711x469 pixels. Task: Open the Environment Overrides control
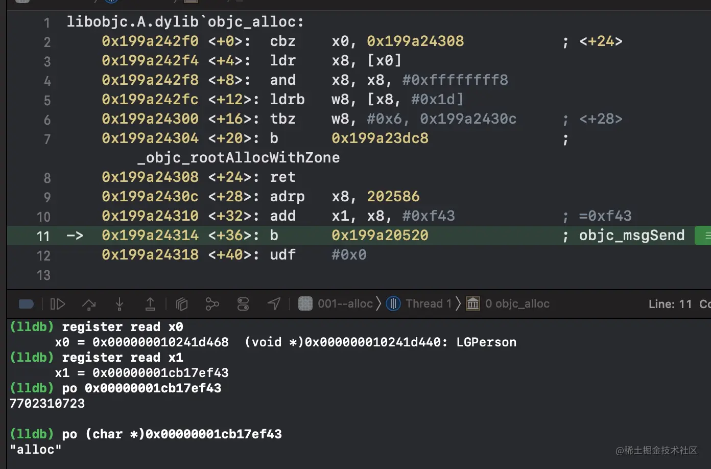[243, 304]
